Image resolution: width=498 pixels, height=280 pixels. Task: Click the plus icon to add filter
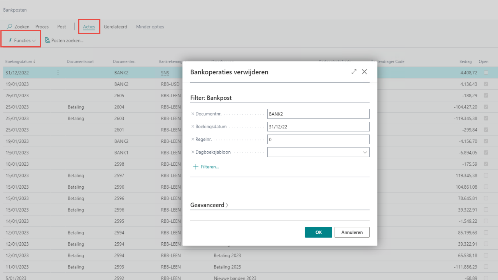pos(196,167)
